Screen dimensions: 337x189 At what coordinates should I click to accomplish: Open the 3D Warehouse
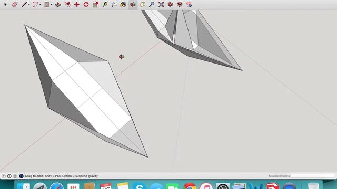coord(171,4)
